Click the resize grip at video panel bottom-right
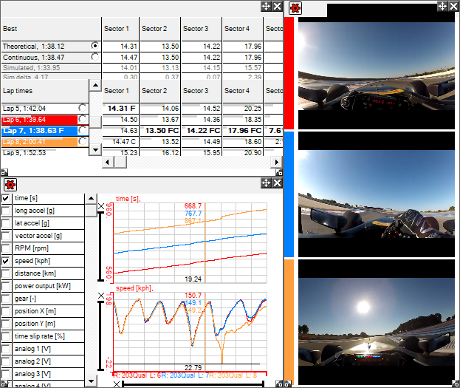 pos(455,384)
